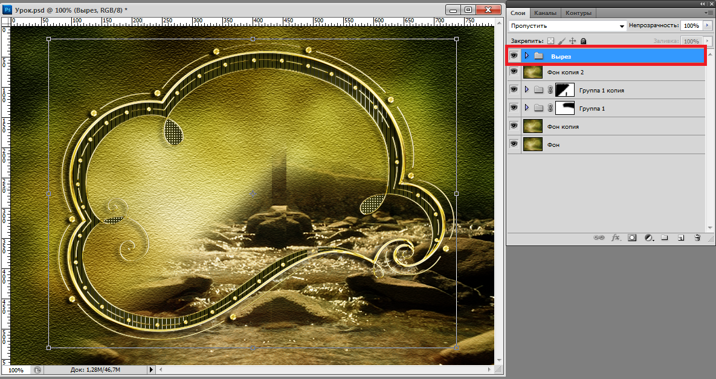This screenshot has height=379, width=716.
Task: Toggle lock transparent pixels
Action: 550,41
